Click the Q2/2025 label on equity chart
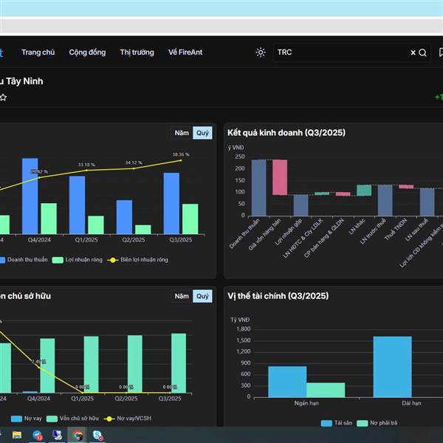Screen dimensions: 443x443 (126, 399)
